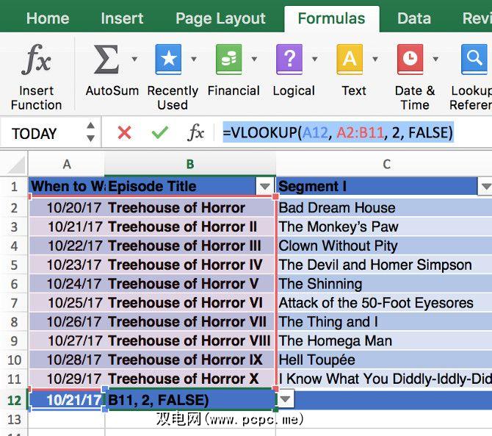The height and width of the screenshot is (436, 492).
Task: Click cell 'Treehouse of Horror V'
Action: point(190,284)
